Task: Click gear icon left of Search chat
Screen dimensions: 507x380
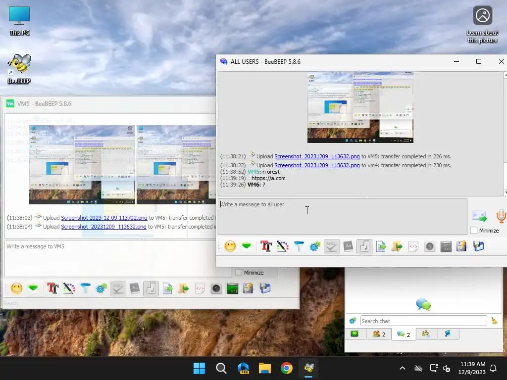Action: point(353,321)
